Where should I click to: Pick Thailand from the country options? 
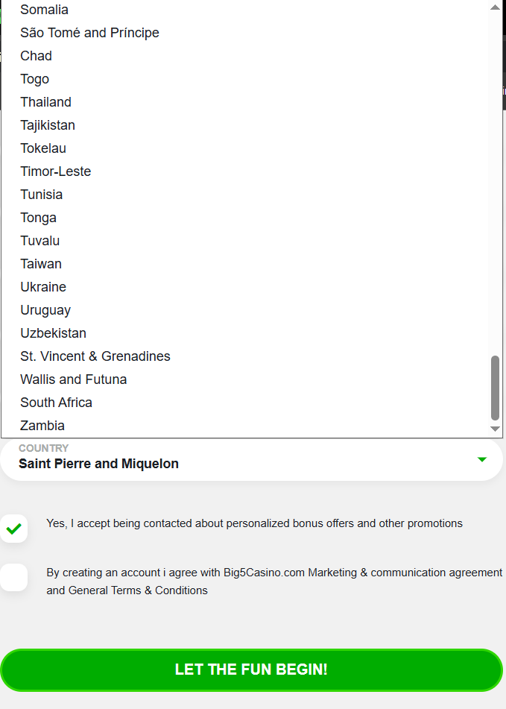click(x=46, y=102)
